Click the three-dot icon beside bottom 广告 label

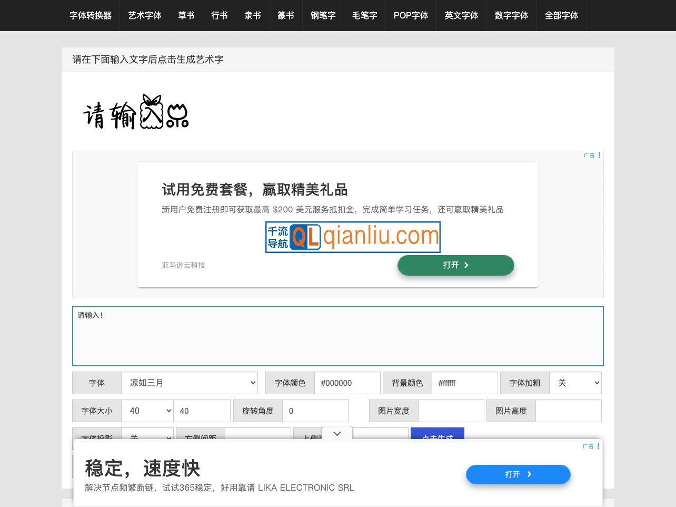pos(598,446)
